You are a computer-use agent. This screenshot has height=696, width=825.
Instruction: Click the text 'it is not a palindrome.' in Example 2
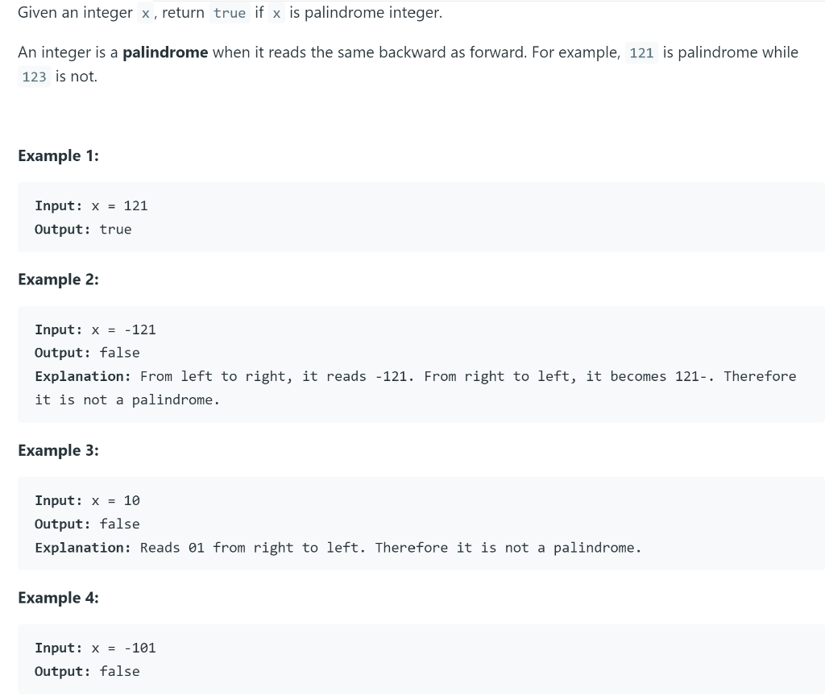pyautogui.click(x=127, y=400)
